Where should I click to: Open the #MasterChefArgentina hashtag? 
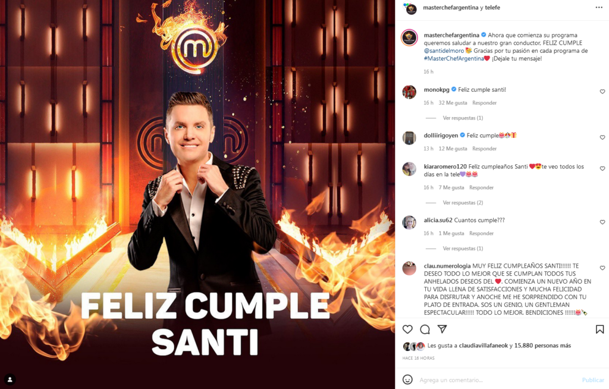pyautogui.click(x=454, y=58)
